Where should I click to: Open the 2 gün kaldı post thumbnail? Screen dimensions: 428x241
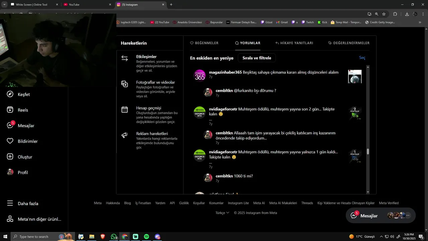click(355, 113)
